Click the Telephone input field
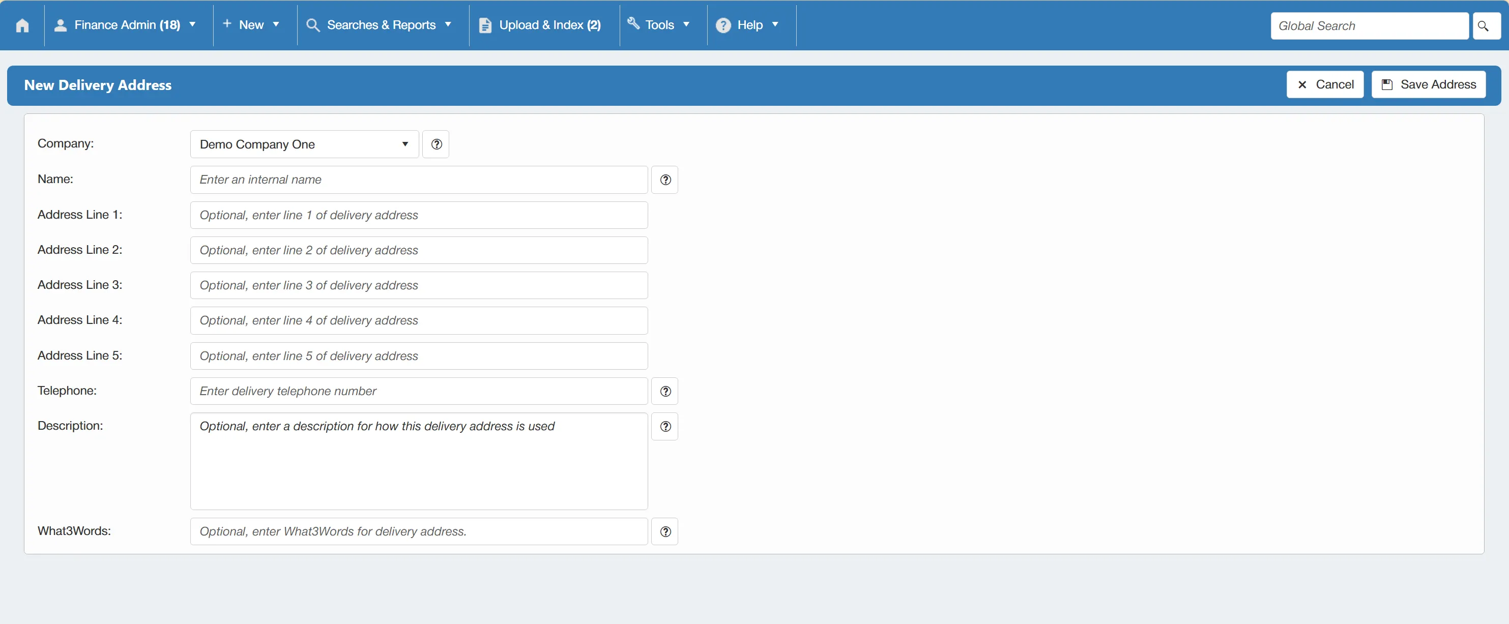 [419, 391]
